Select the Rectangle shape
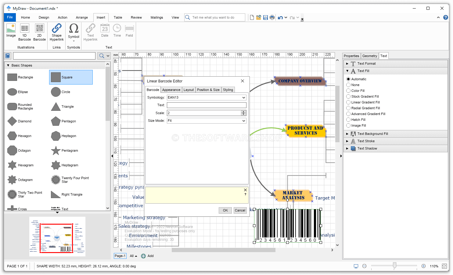This screenshot has height=275, width=453. 20,77
